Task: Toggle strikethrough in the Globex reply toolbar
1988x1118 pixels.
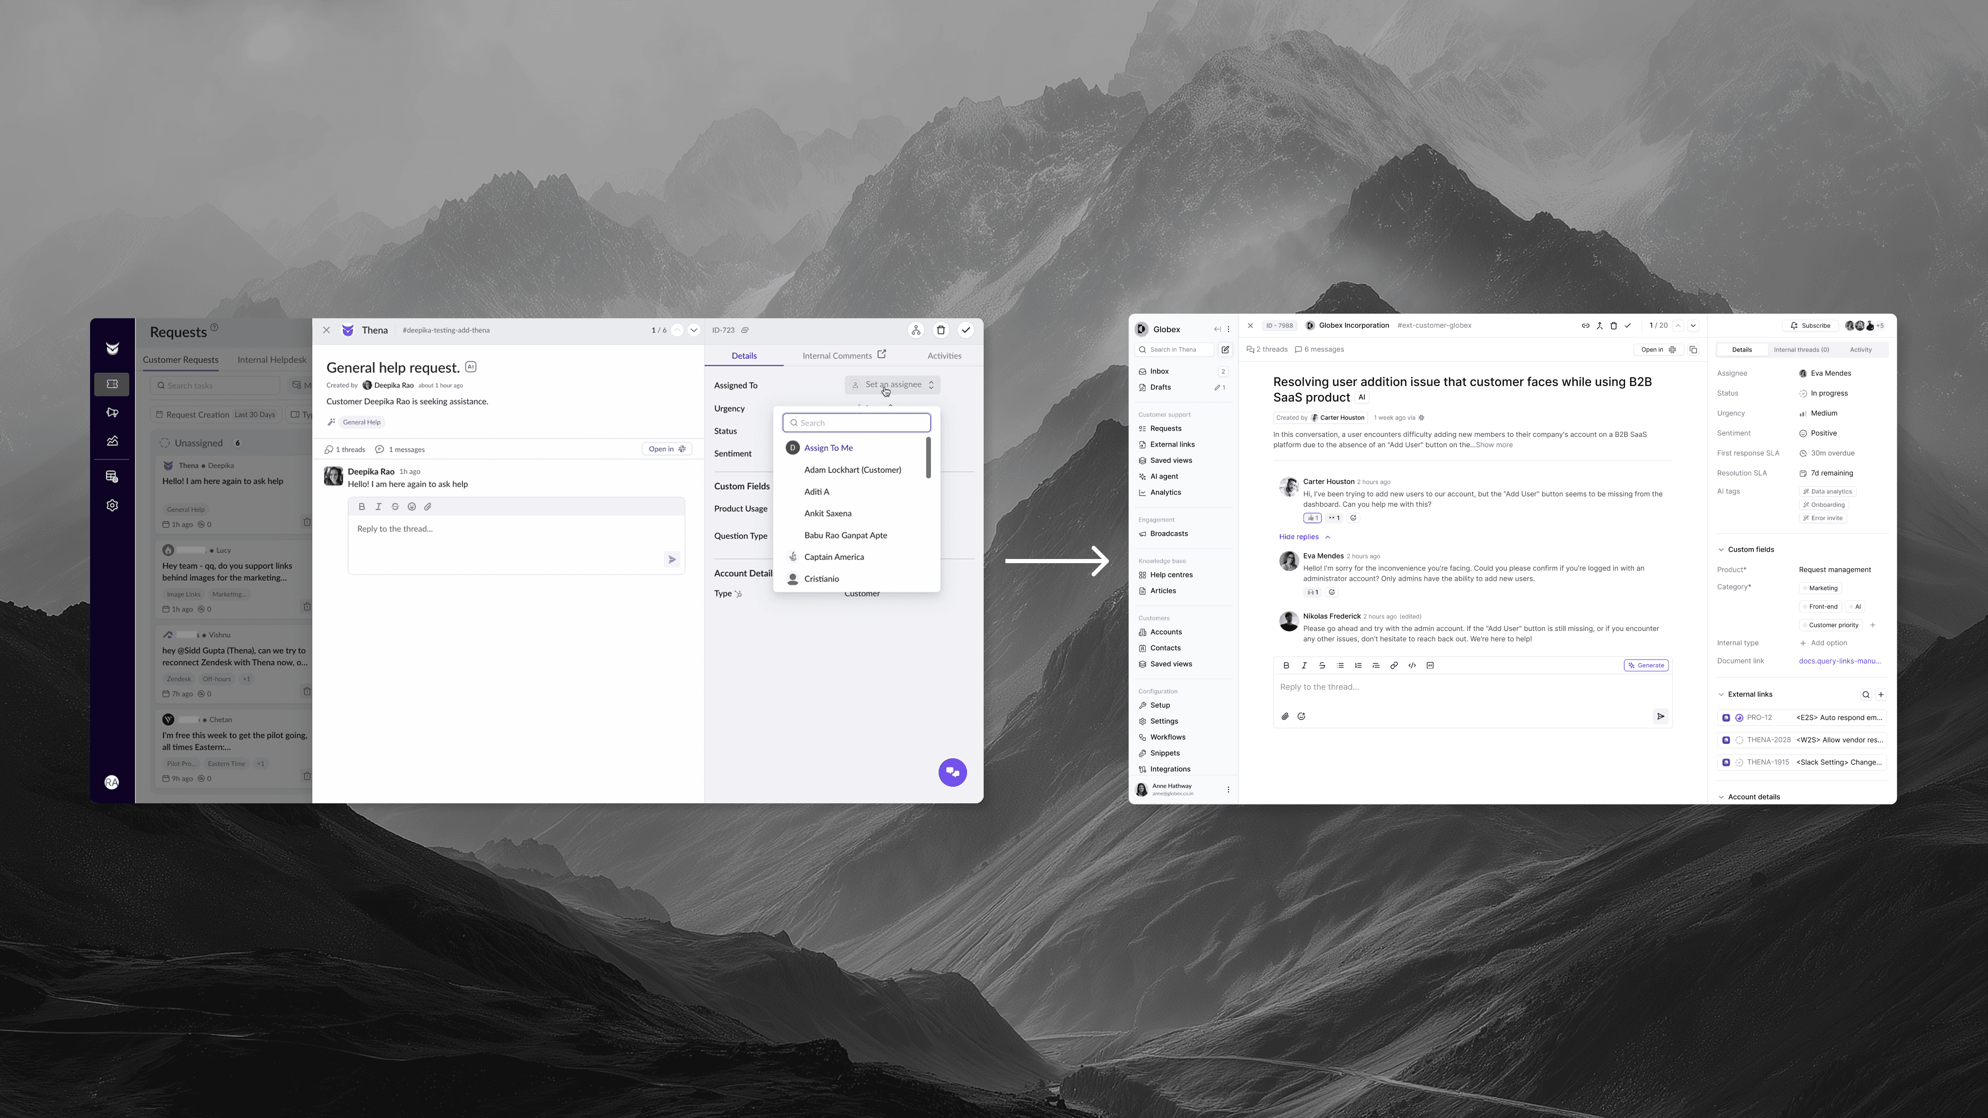Action: coord(1322,665)
